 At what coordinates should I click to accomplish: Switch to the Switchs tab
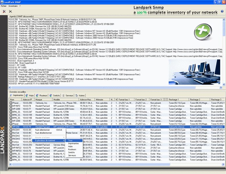click(55, 95)
